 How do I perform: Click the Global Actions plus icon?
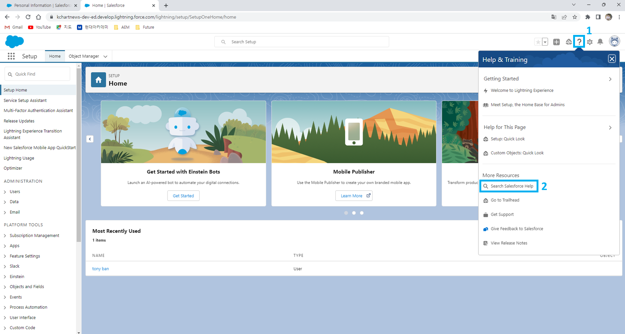pyautogui.click(x=556, y=42)
